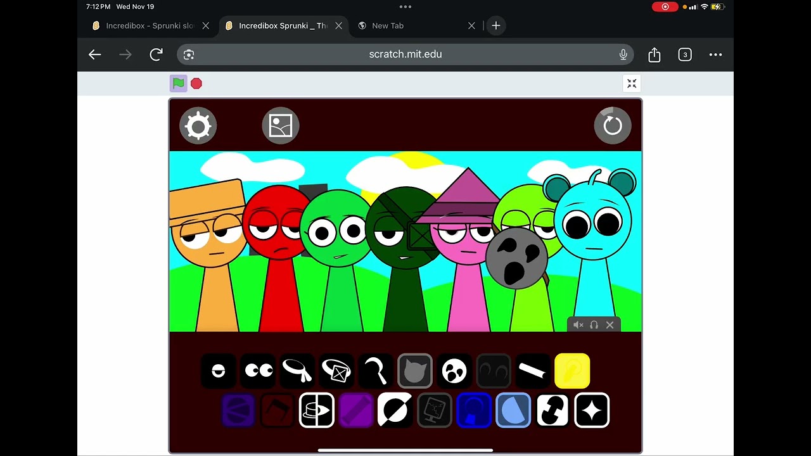The image size is (811, 456).
Task: Select the gray cat head icon
Action: click(x=415, y=370)
